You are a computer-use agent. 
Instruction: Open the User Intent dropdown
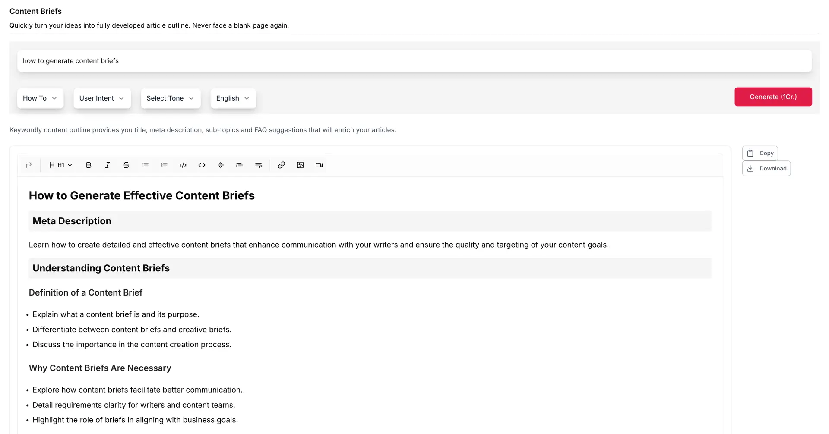click(x=102, y=98)
